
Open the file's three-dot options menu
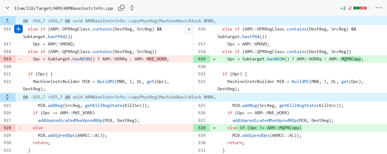pos(379,8)
